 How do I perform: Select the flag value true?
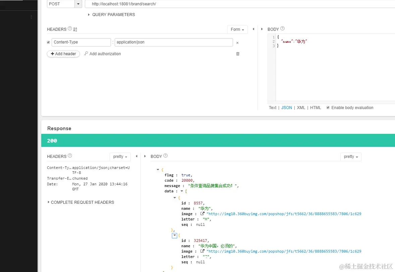(186, 175)
